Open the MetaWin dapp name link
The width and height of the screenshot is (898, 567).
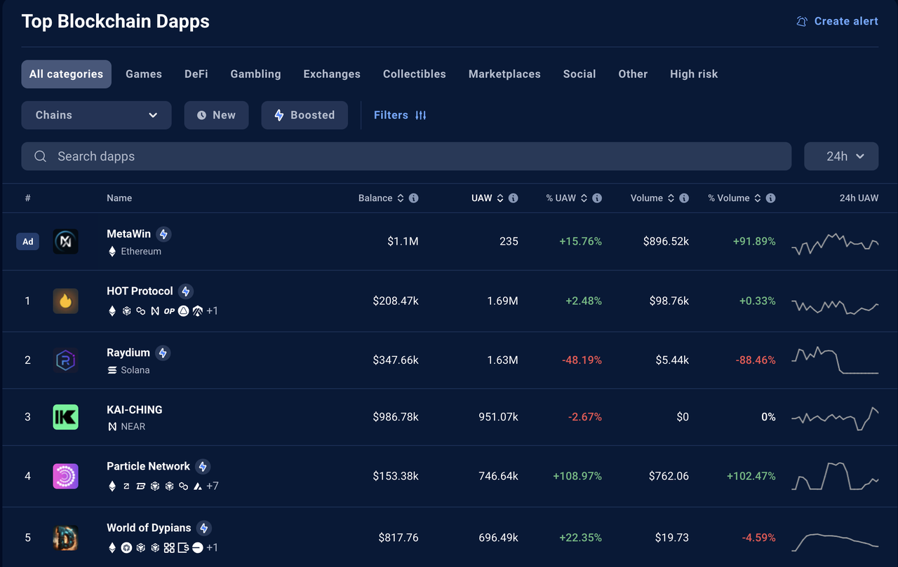[x=128, y=234]
